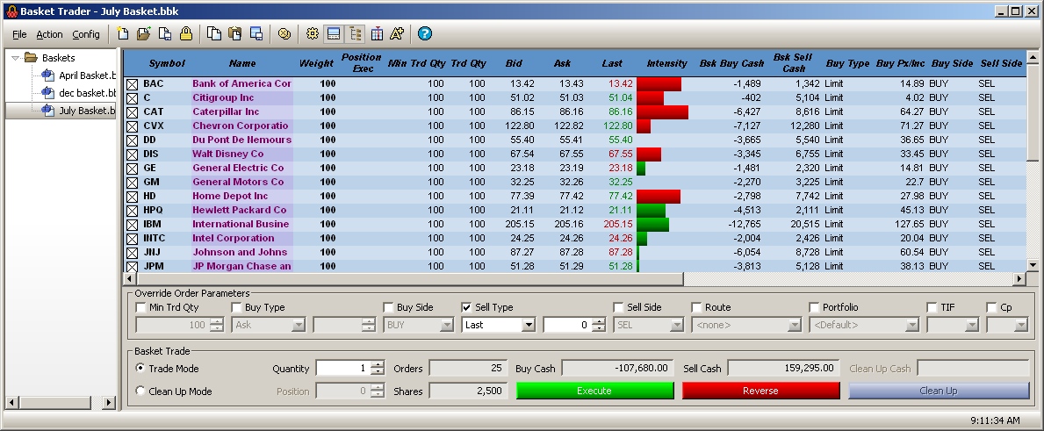Screen dimensions: 1044x431
Task: Open help with the blue question mark
Action: point(426,34)
